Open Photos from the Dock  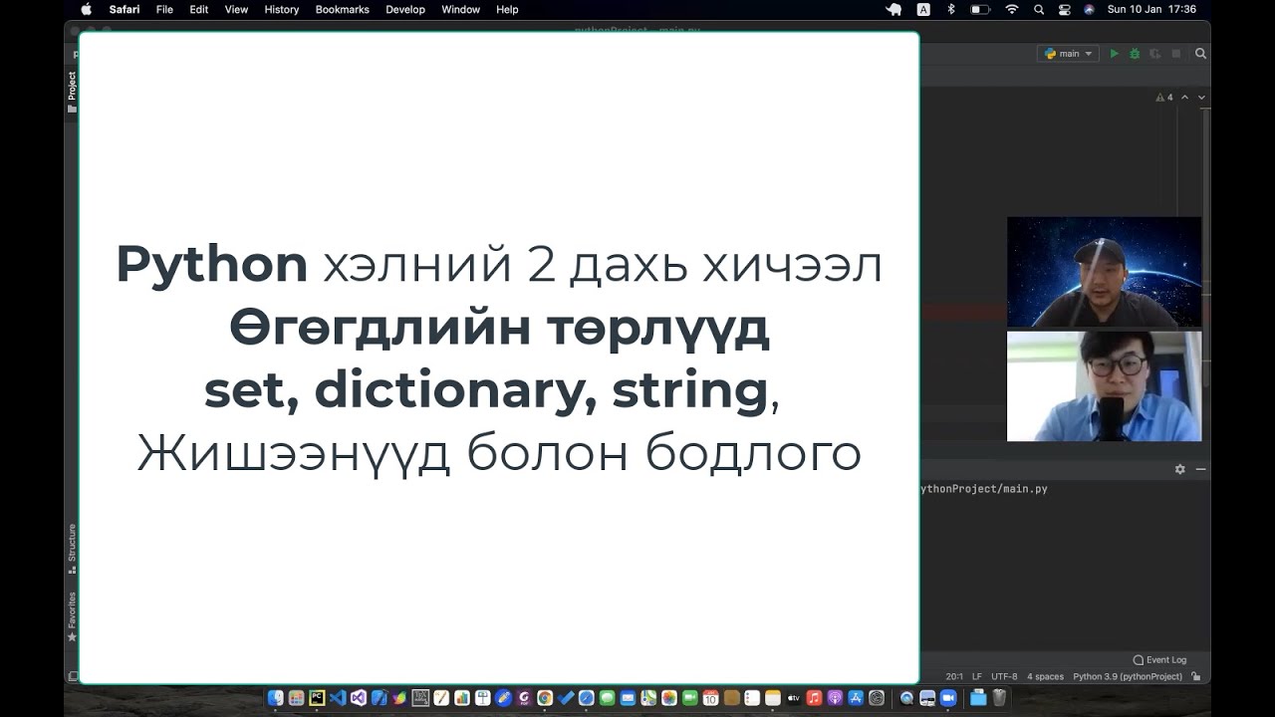(x=668, y=698)
